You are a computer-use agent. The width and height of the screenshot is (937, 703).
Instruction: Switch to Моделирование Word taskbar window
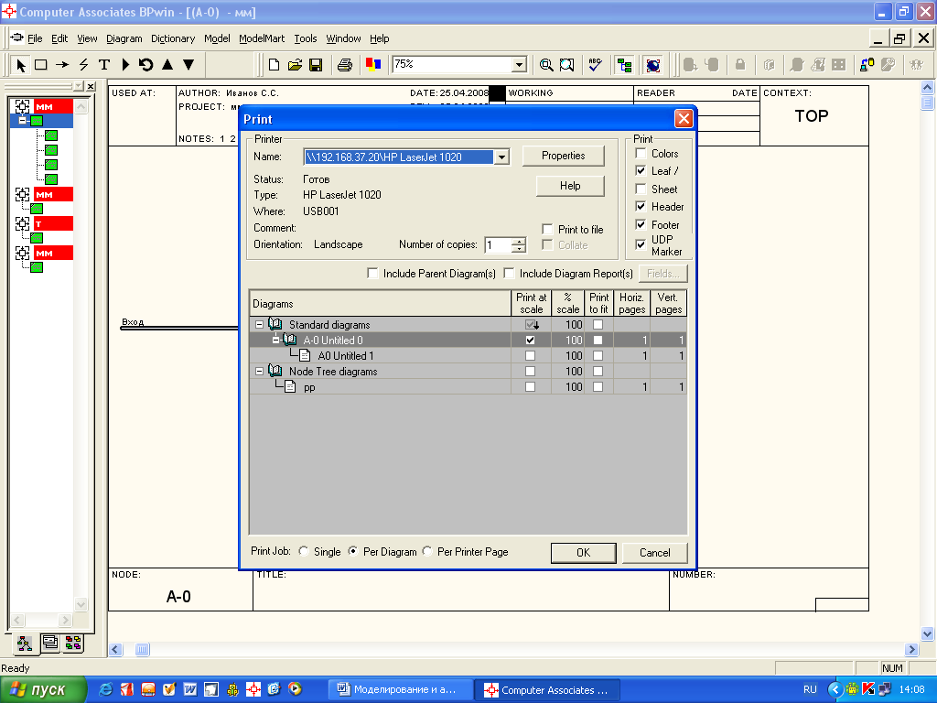coord(401,690)
